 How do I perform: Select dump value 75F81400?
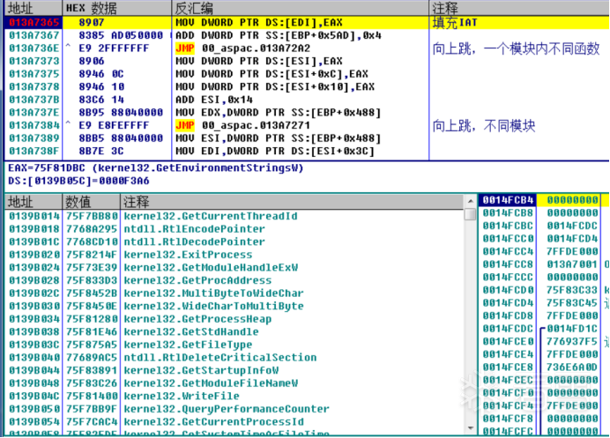(x=92, y=396)
